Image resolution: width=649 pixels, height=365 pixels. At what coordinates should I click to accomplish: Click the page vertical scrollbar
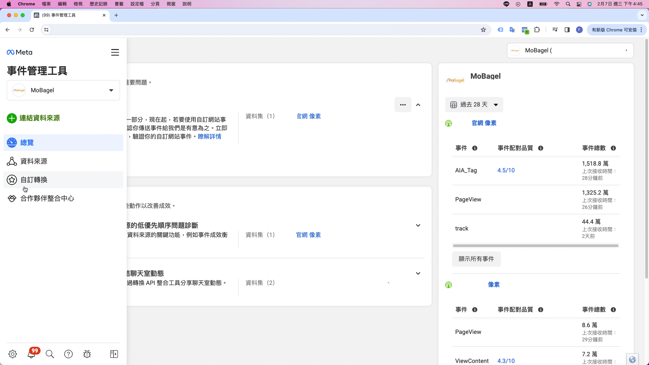647,159
